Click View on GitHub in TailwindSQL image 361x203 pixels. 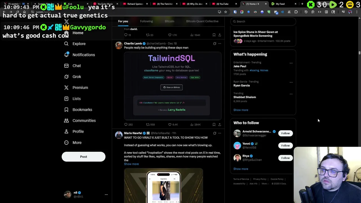coord(171,87)
